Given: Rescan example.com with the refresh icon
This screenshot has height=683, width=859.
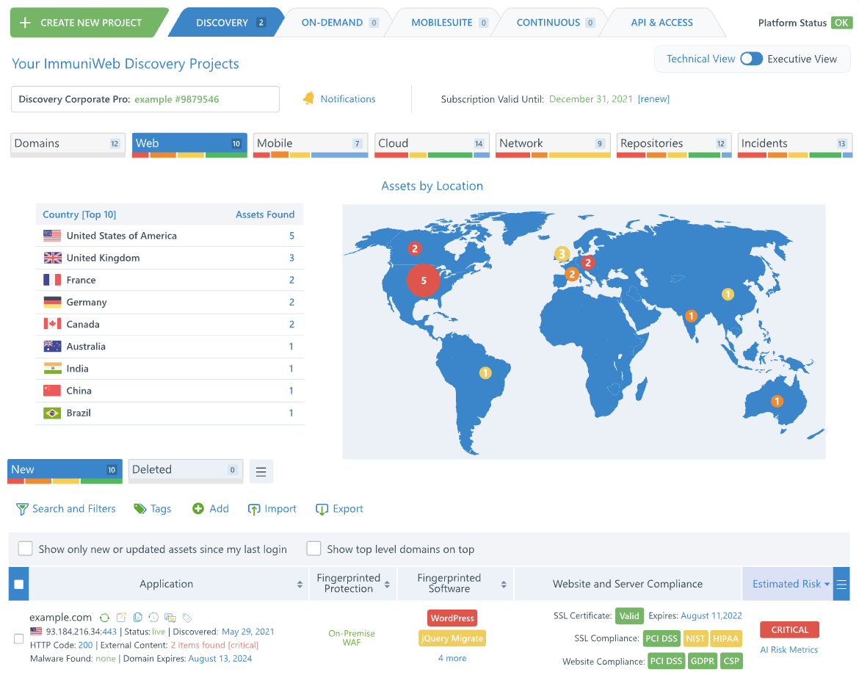Looking at the screenshot, I should [104, 618].
